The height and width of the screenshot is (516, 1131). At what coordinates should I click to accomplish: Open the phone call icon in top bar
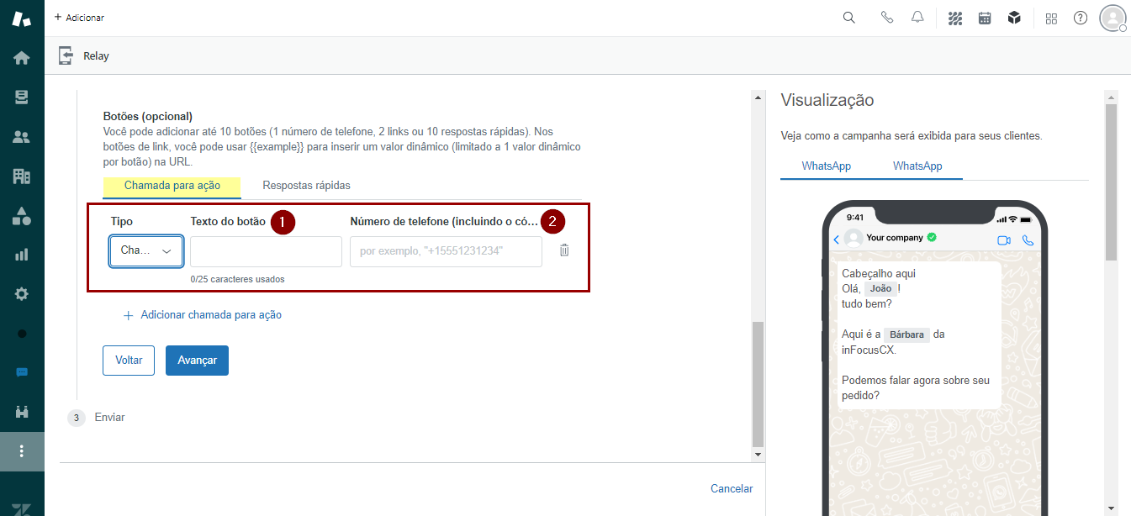886,18
